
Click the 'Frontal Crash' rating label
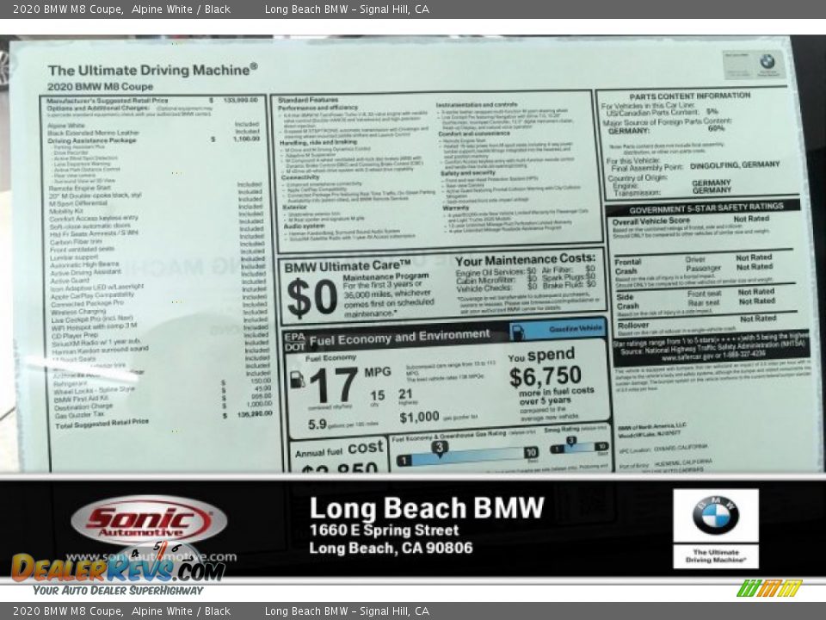627,266
